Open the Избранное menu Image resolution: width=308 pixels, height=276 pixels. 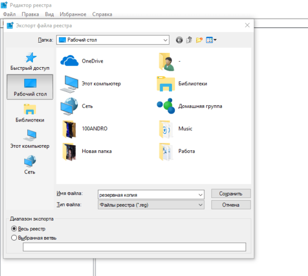(73, 14)
